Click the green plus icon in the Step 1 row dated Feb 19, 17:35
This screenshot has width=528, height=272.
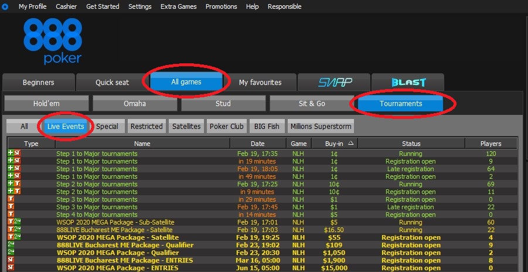pos(11,153)
